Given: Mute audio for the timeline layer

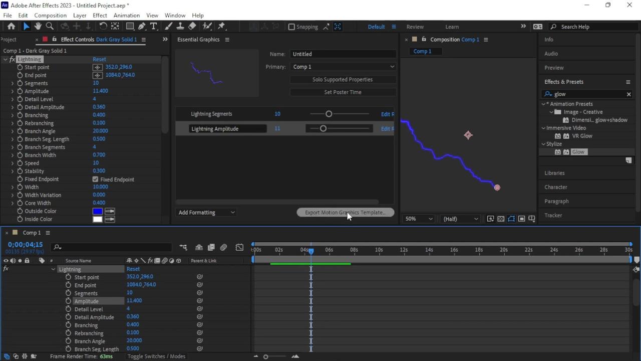Looking at the screenshot, I should [13, 260].
